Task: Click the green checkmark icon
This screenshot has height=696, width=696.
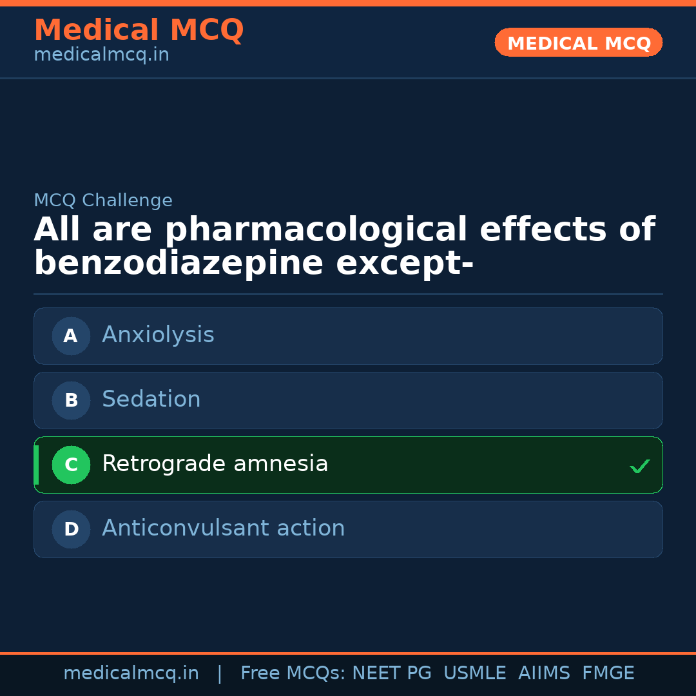Action: [639, 466]
